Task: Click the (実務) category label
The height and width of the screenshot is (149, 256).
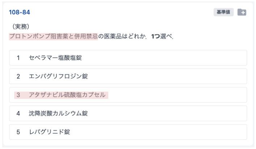Action: tap(21, 26)
